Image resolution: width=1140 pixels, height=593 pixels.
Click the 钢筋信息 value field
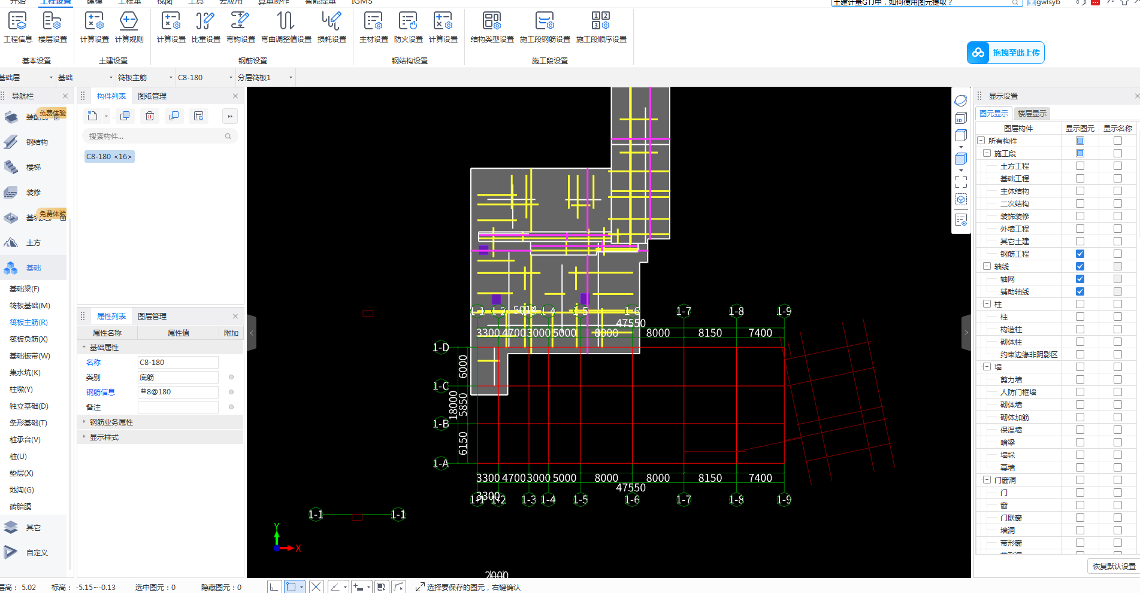pyautogui.click(x=178, y=392)
